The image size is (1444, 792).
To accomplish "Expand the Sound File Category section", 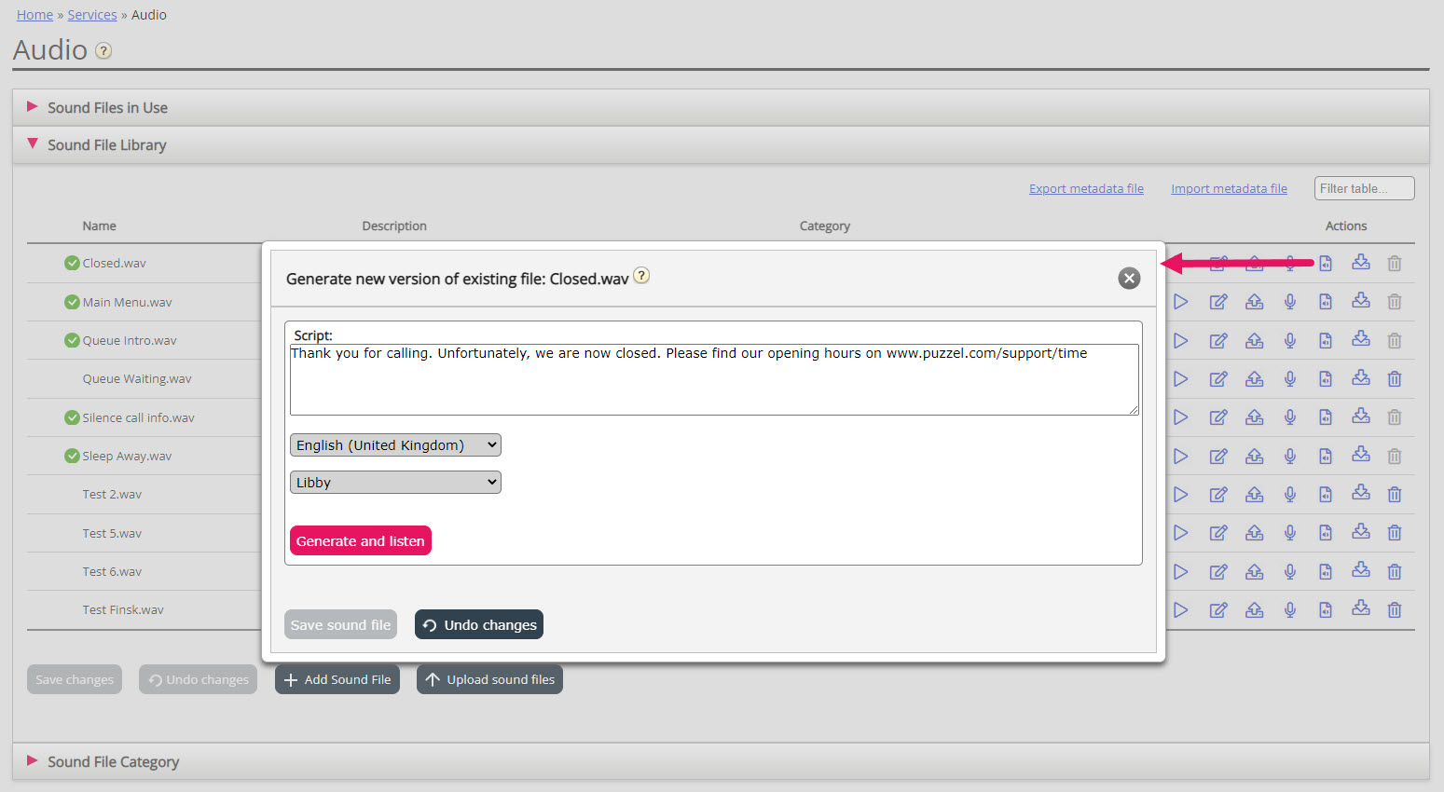I will coord(113,762).
